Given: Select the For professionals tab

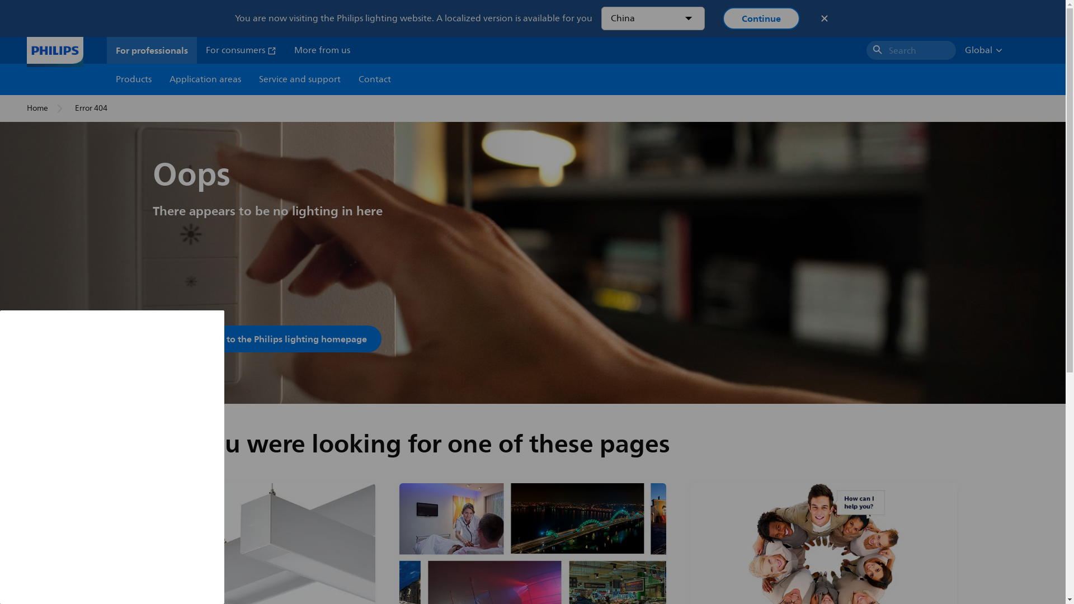Looking at the screenshot, I should [152, 50].
